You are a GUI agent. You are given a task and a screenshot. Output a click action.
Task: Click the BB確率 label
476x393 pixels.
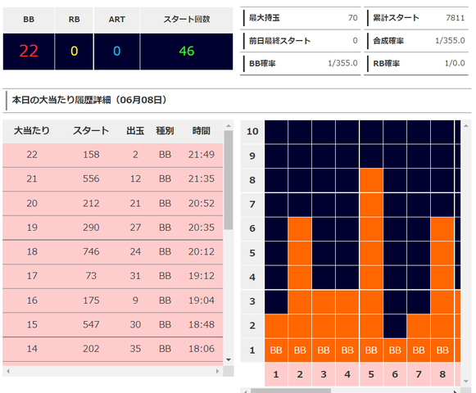coord(262,63)
